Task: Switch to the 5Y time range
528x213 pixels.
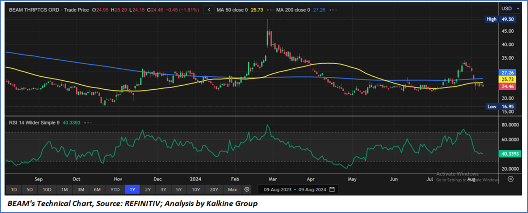Action: pos(179,189)
